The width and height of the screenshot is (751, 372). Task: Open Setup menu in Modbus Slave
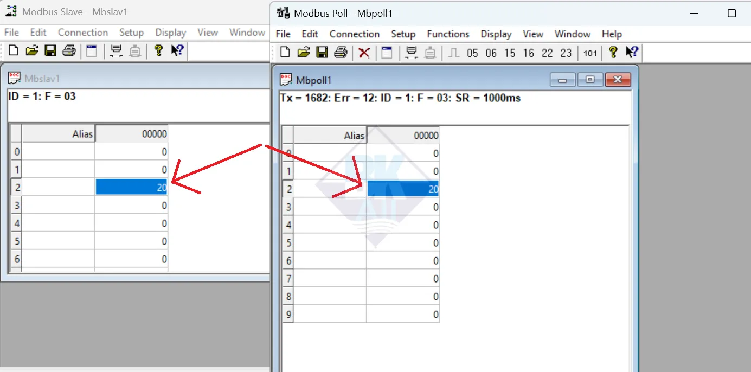point(131,33)
